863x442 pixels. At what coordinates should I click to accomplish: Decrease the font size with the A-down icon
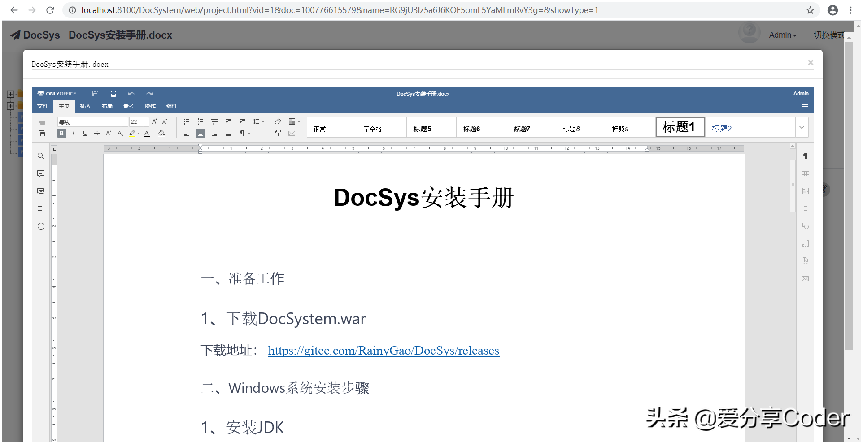pyautogui.click(x=165, y=121)
